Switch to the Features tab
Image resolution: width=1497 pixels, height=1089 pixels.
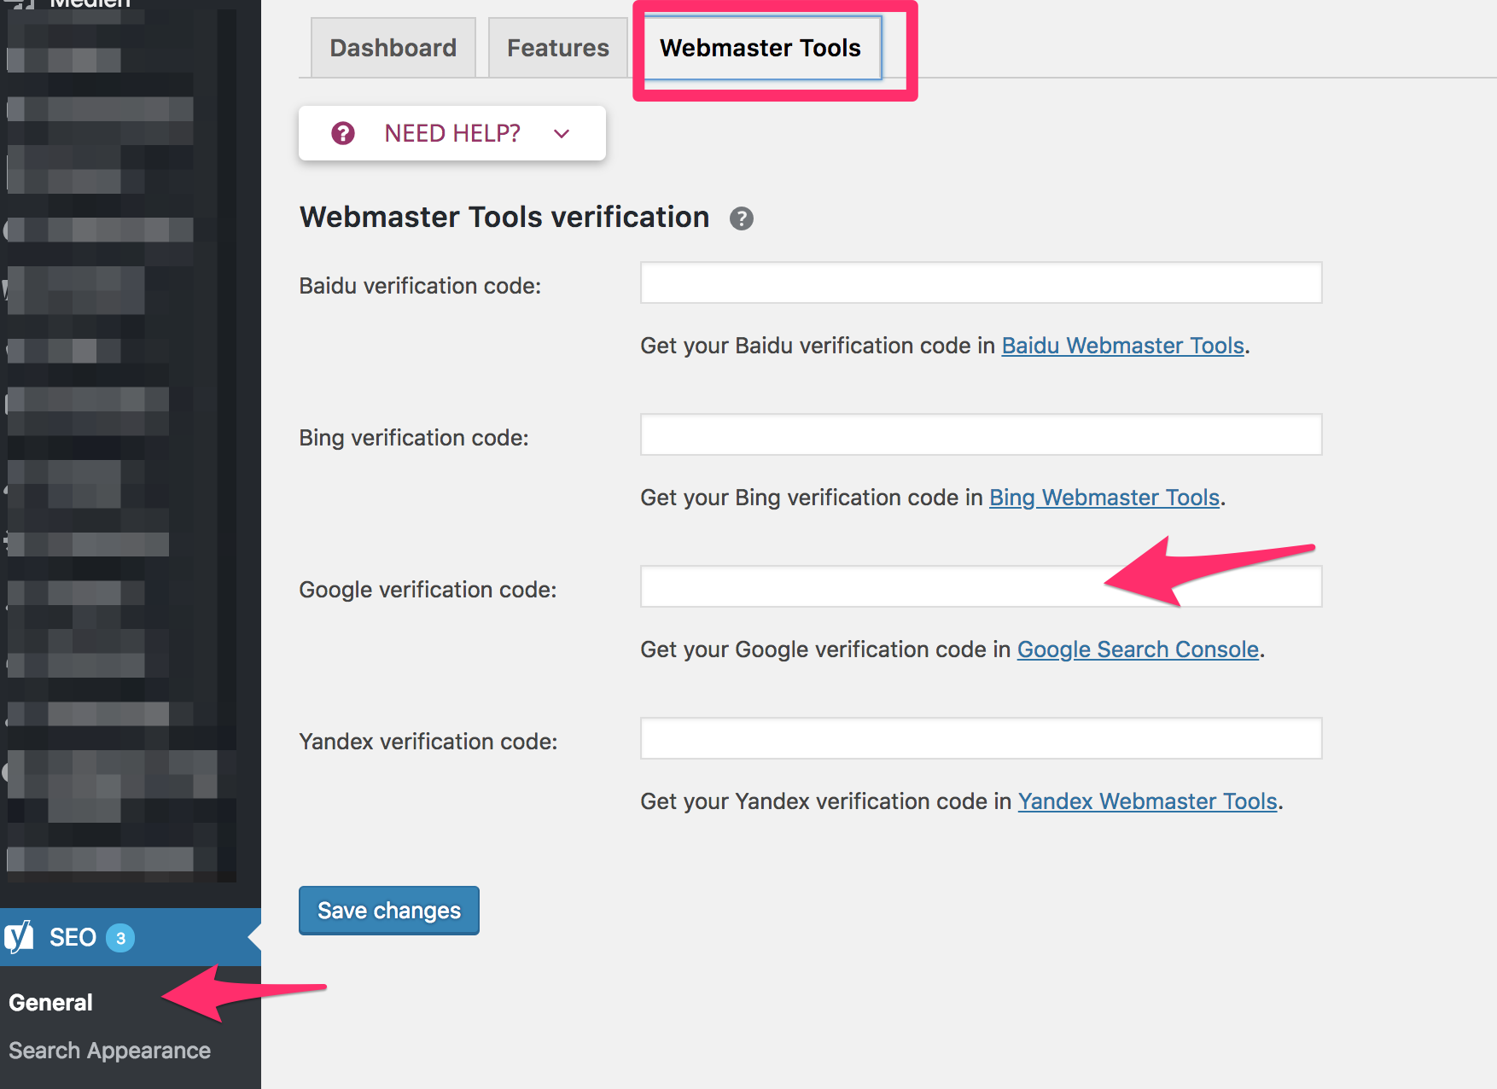click(x=558, y=48)
